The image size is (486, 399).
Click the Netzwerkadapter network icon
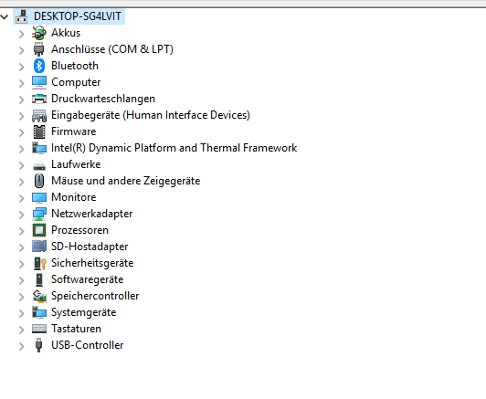[x=39, y=214]
